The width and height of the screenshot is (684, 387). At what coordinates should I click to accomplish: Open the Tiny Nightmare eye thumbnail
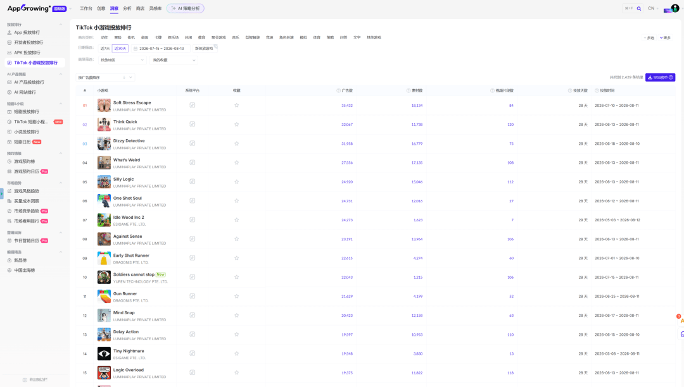pos(104,353)
